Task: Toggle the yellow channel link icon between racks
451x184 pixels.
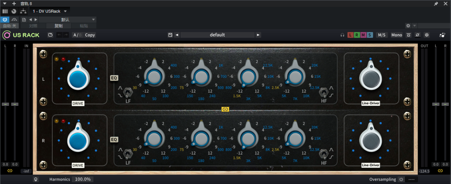Action: click(x=225, y=109)
